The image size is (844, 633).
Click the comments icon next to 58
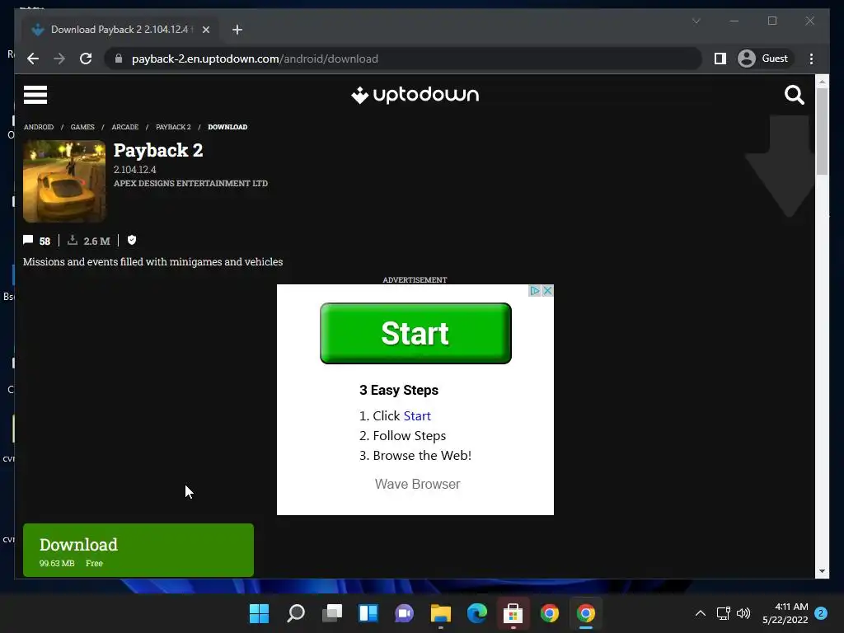[x=28, y=240]
